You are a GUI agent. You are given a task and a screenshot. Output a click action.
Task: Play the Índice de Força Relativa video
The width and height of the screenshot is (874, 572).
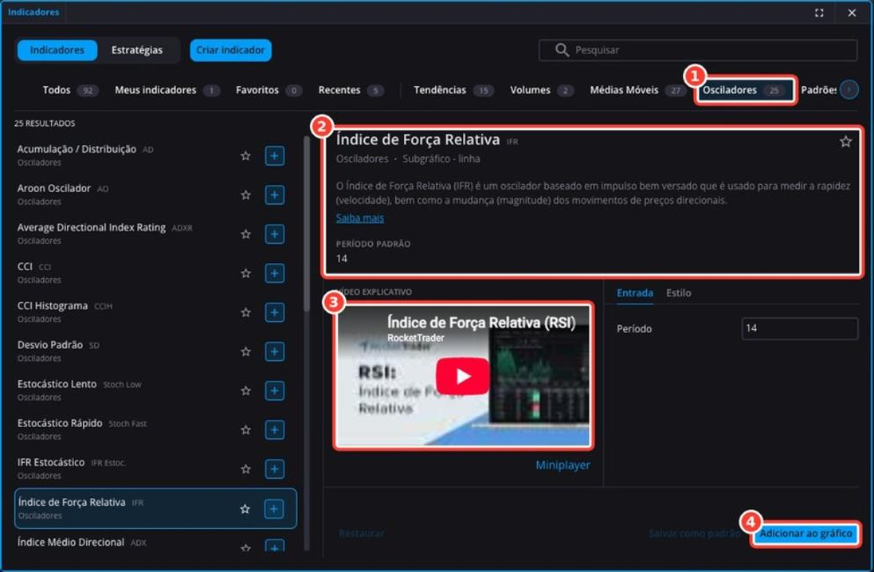tap(463, 377)
